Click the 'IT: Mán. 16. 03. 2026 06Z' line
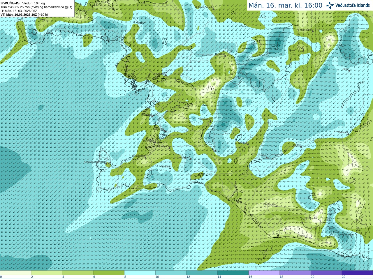Image resolution: width=373 pixels, height=279 pixels. click(x=19, y=11)
